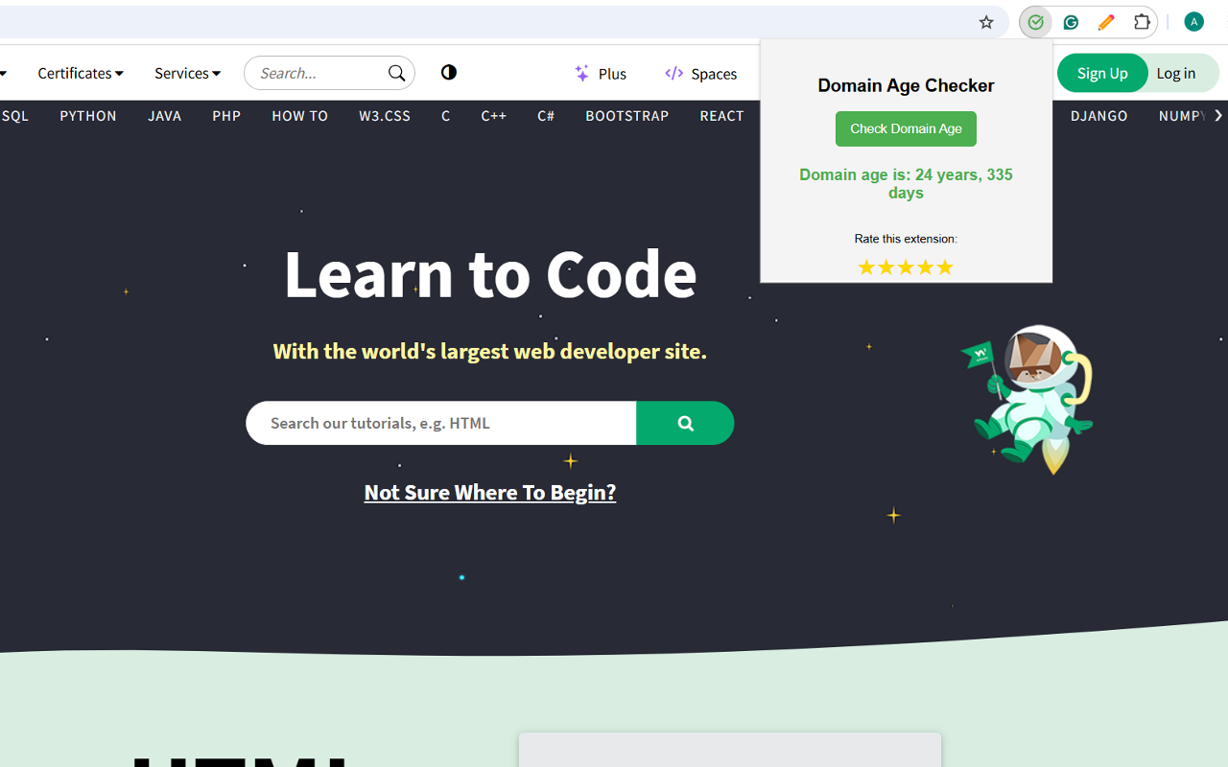
Task: Click the magnifier in the top search bar
Action: point(396,72)
